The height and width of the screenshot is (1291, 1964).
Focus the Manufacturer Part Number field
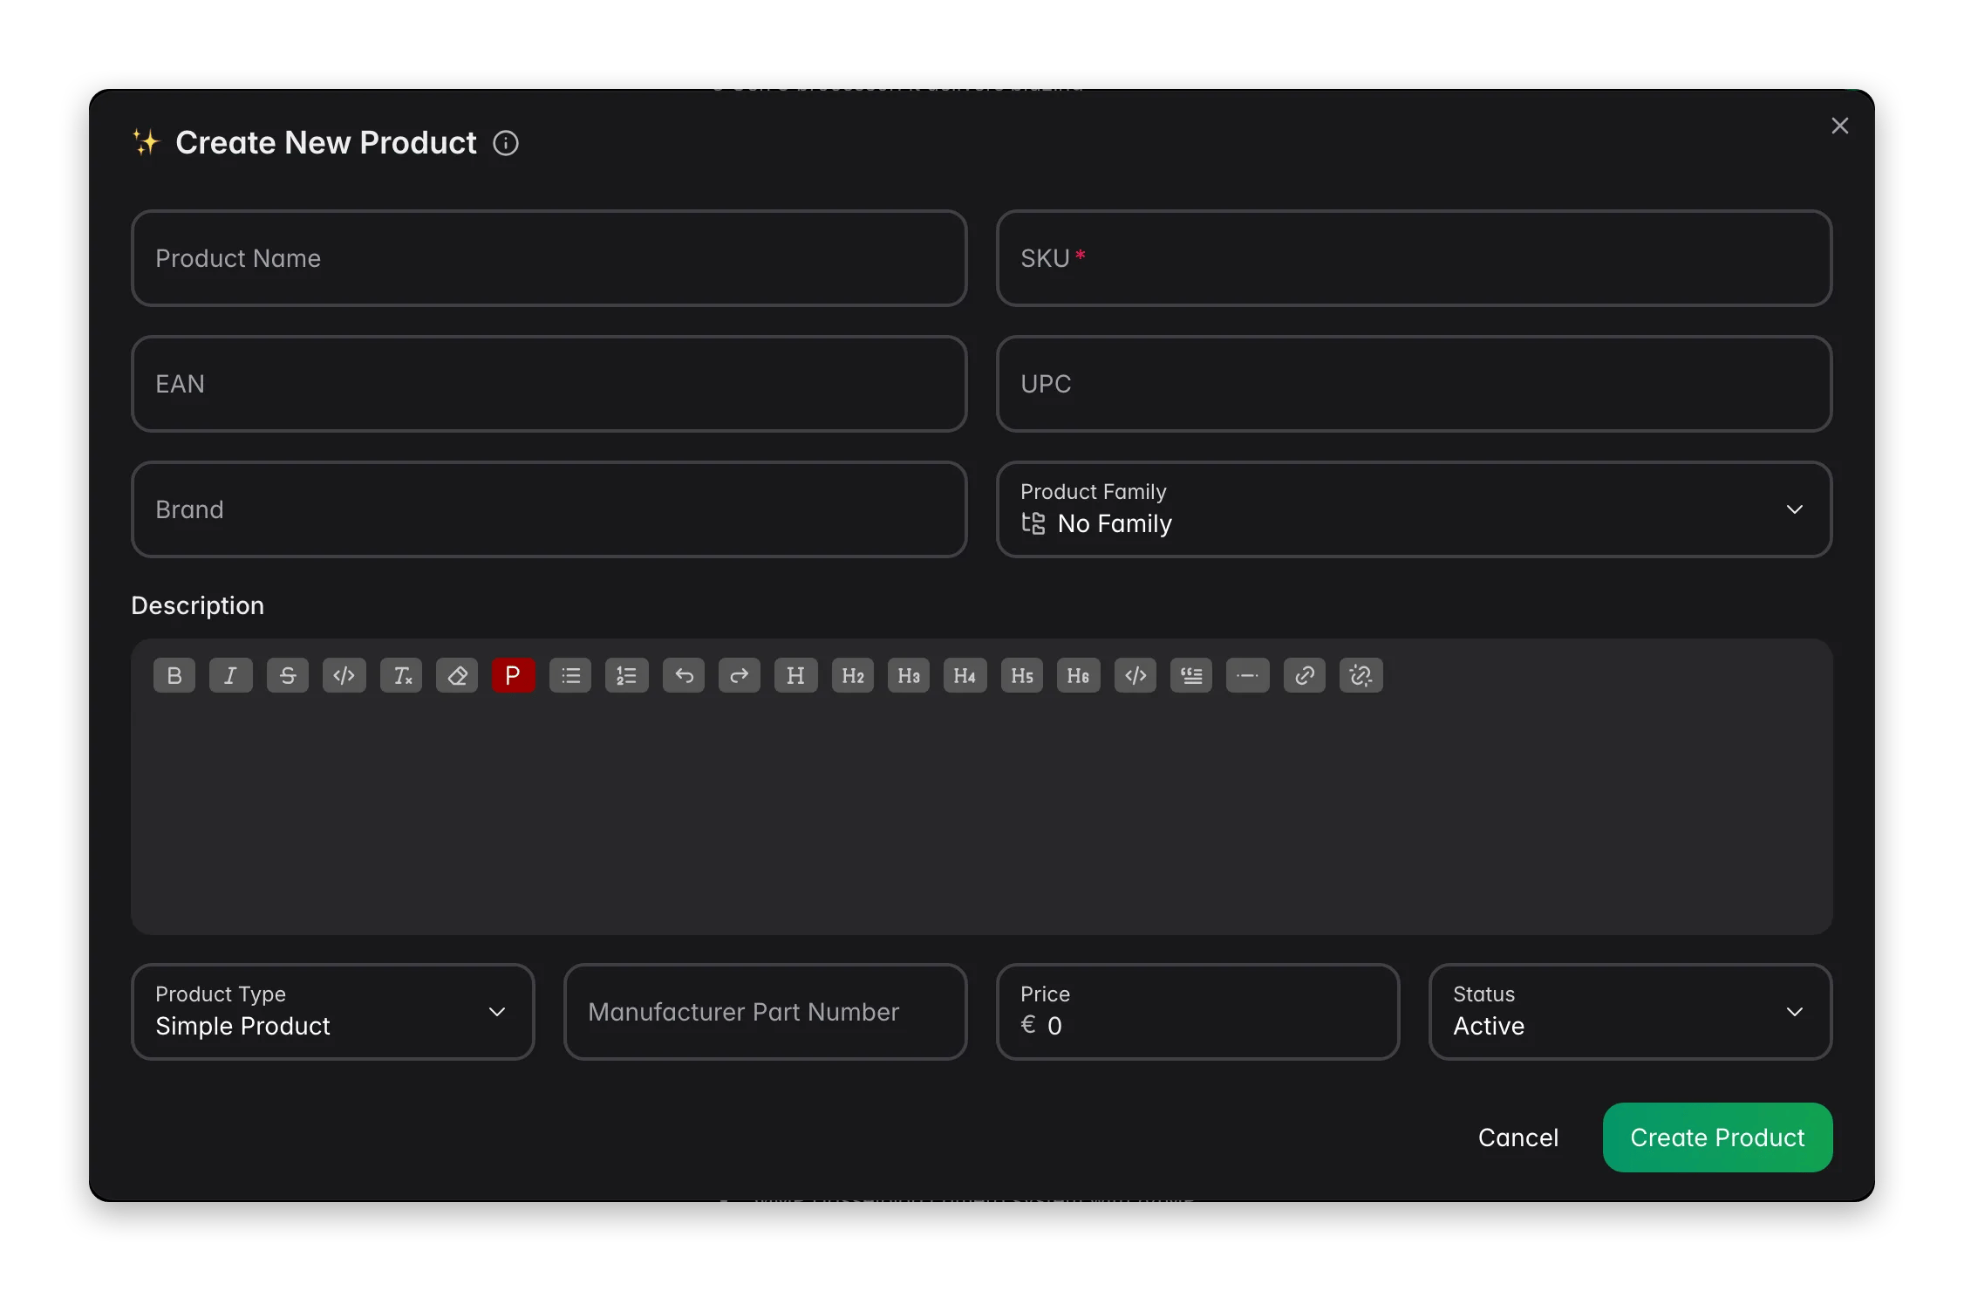765,1012
